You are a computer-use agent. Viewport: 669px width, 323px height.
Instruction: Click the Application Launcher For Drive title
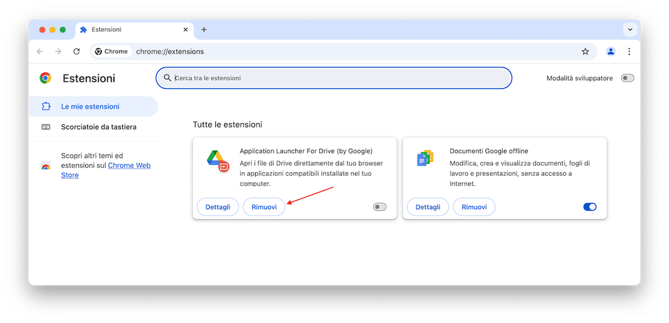(x=306, y=151)
